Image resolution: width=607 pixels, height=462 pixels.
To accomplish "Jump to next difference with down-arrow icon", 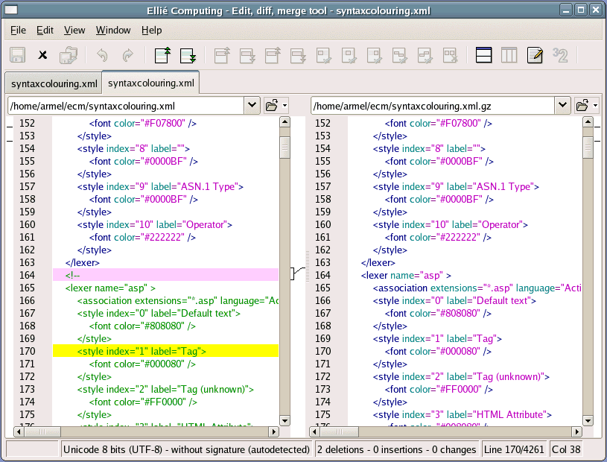I will coord(188,55).
